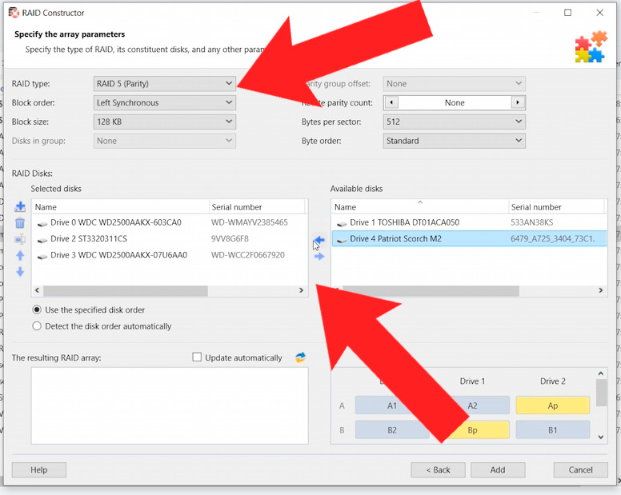The height and width of the screenshot is (495, 621).
Task: Click the Help button
Action: (38, 469)
